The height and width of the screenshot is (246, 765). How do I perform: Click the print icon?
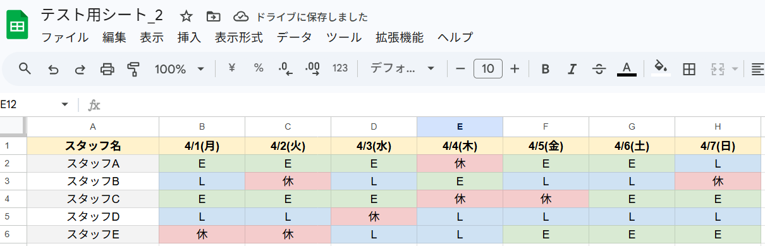coord(107,69)
